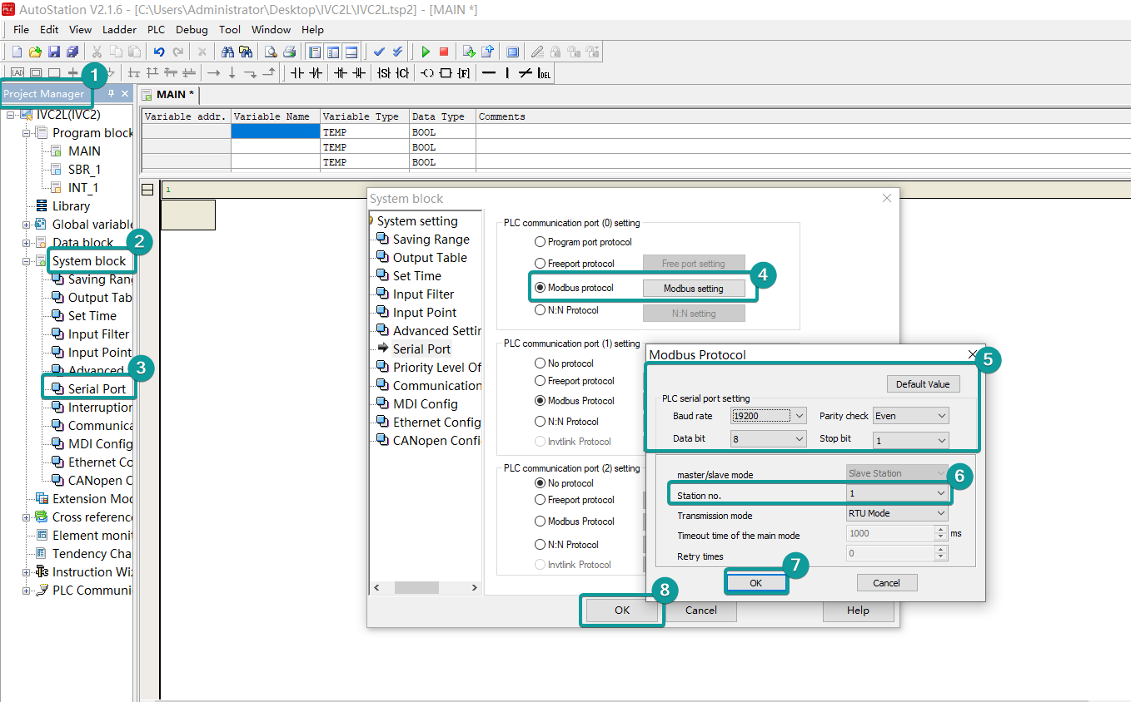The width and height of the screenshot is (1131, 702).
Task: Insert a normally open contact
Action: [x=297, y=73]
